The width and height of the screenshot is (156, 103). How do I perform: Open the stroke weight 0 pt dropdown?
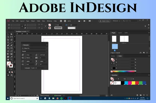(x=63, y=25)
